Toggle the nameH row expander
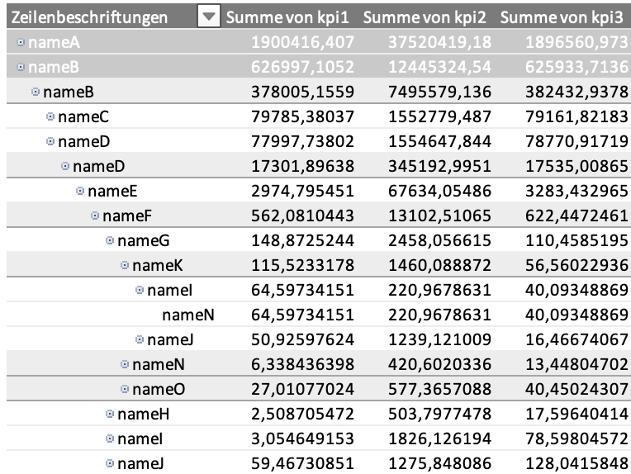 pyautogui.click(x=110, y=414)
